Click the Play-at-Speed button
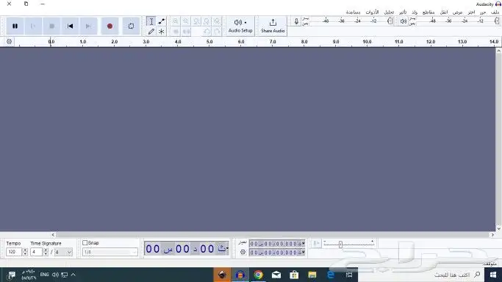502x282 pixels. pyautogui.click(x=316, y=244)
